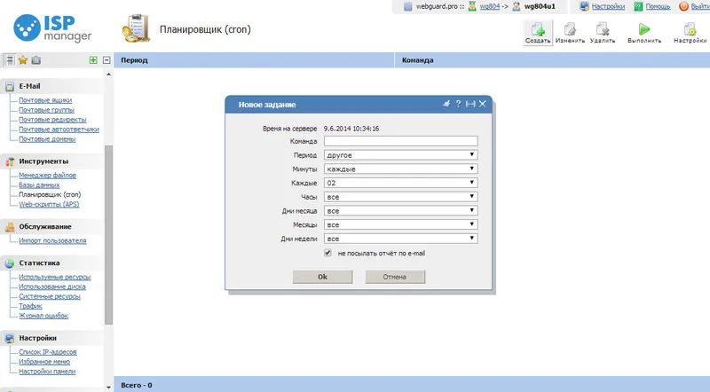Image resolution: width=710 pixels, height=392 pixels.
Task: Select Планировщик (cron) in sidebar
Action: [x=50, y=194]
